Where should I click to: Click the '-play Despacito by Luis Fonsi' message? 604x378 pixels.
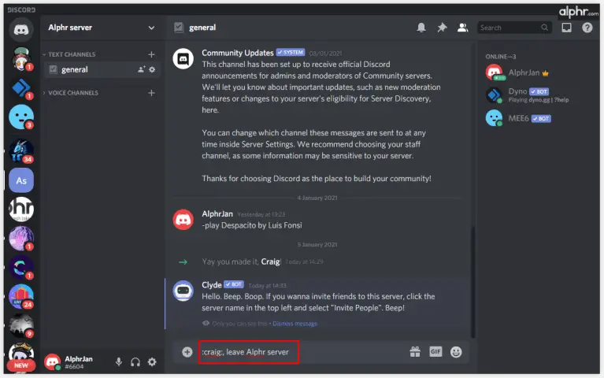tap(252, 225)
